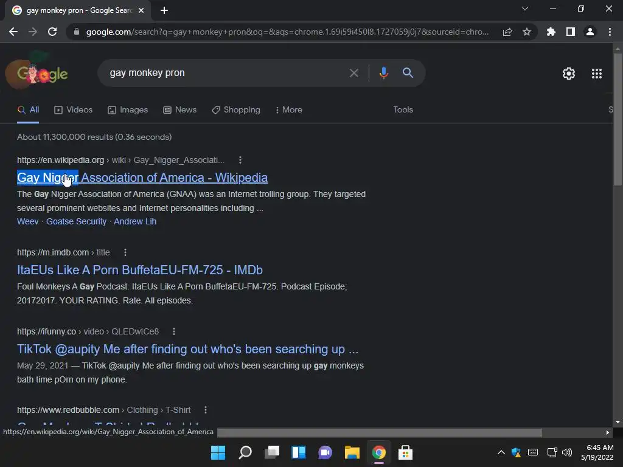
Task: Open the Chrome Extensions puzzle icon
Action: (x=551, y=32)
